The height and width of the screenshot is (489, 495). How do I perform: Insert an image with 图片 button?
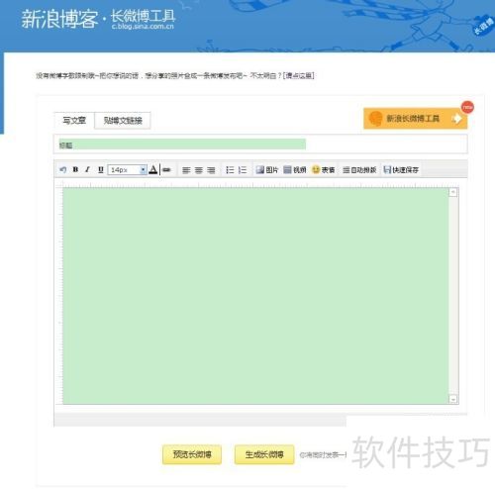(267, 170)
